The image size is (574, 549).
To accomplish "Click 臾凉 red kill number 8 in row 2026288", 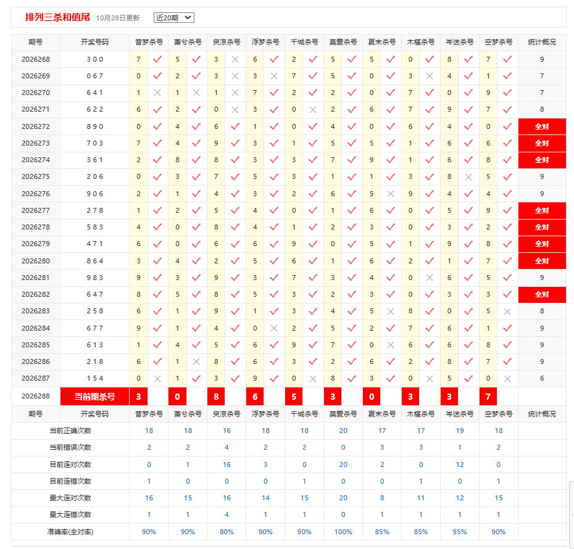I will click(x=217, y=397).
